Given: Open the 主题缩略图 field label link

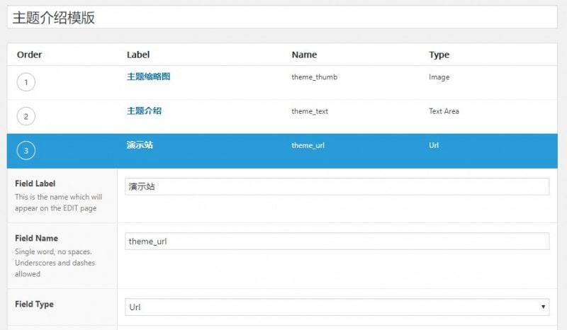Looking at the screenshot, I should 148,77.
